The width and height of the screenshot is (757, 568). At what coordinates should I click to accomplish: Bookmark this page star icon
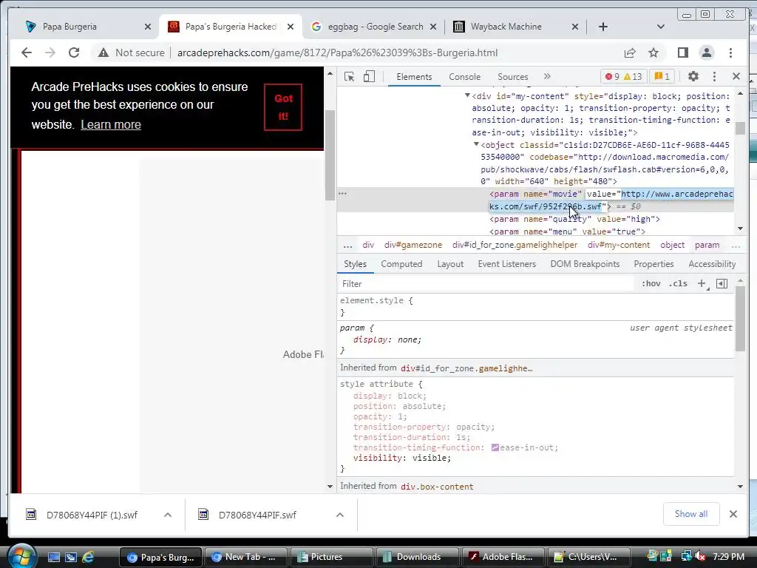654,53
